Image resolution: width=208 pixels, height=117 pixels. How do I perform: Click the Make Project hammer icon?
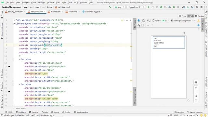pyautogui.click(x=110, y=7)
